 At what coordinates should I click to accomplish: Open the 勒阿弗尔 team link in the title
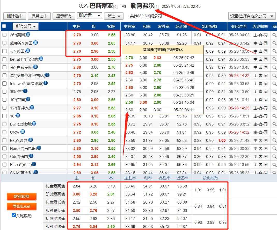click(142, 6)
